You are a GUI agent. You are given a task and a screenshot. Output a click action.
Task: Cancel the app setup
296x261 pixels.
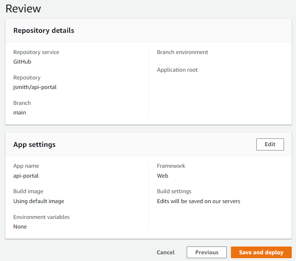[x=166, y=252]
